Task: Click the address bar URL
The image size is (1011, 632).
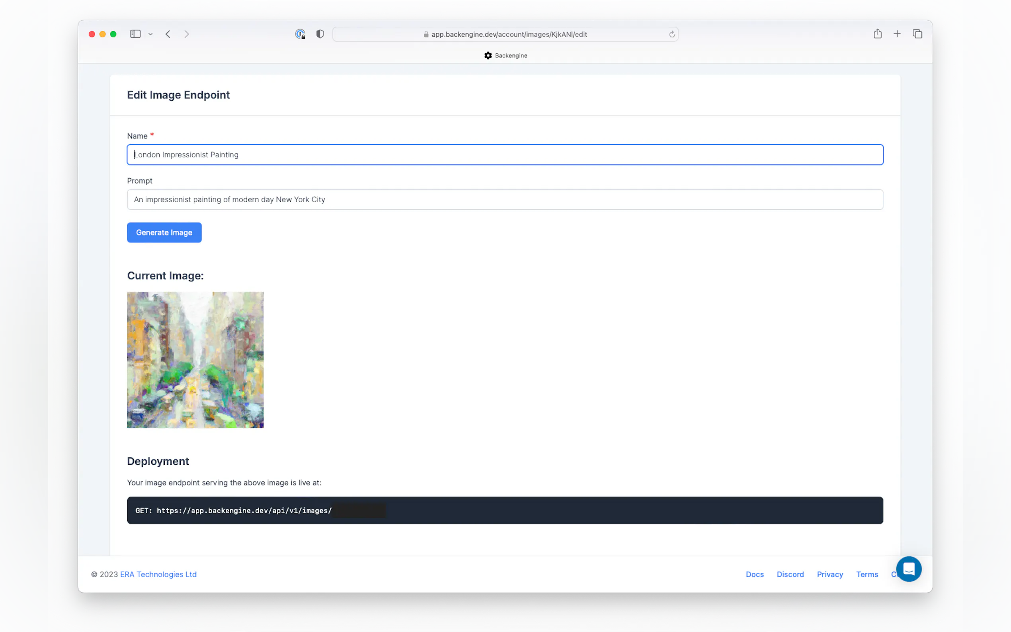Action: [x=508, y=34]
